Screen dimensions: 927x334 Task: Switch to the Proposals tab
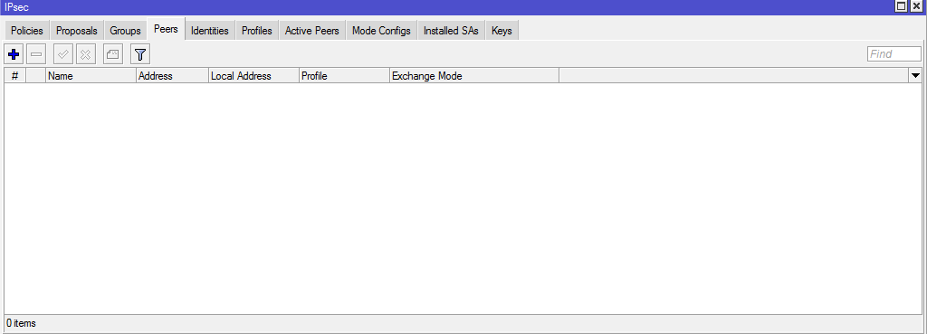pyautogui.click(x=77, y=31)
